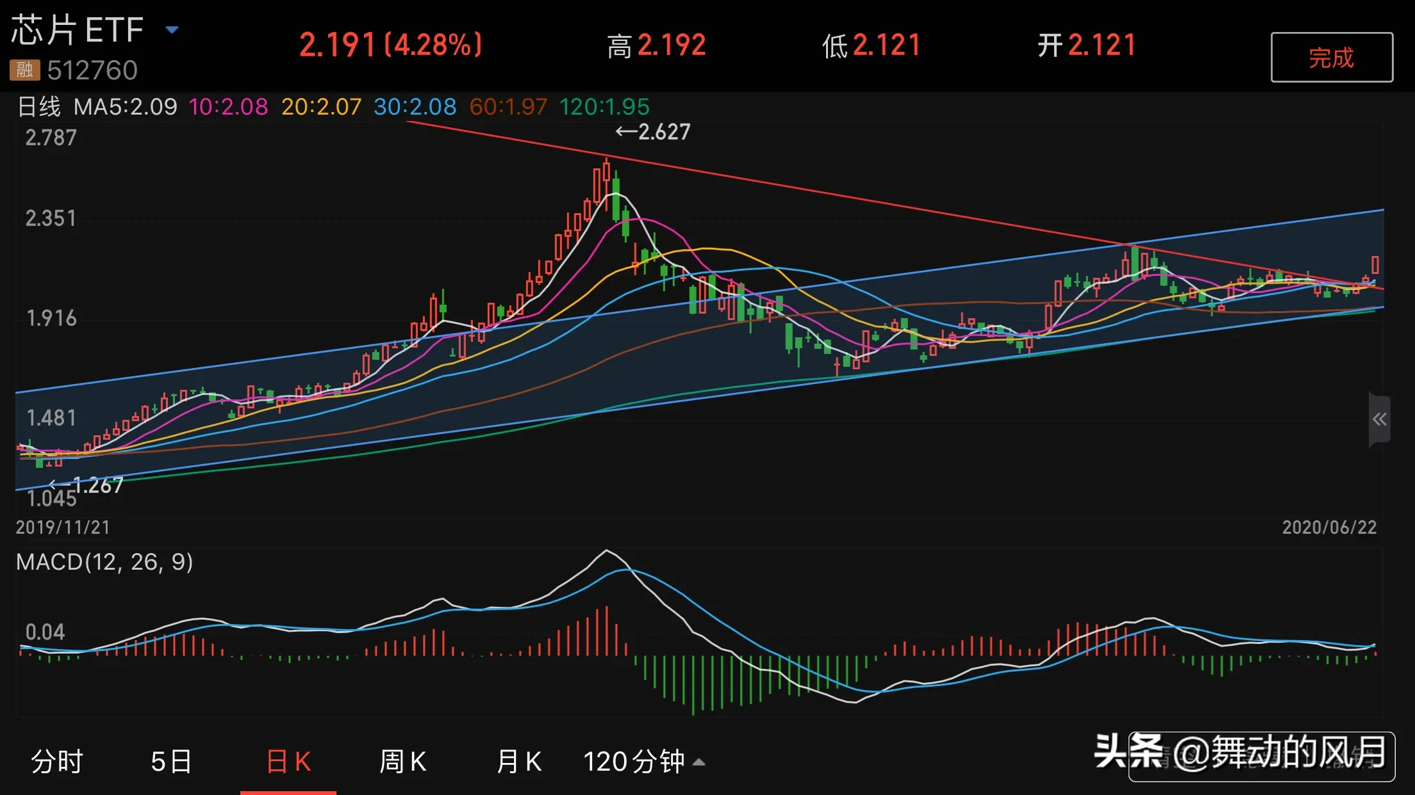Expand the 120分钟 period dropdown

click(643, 761)
